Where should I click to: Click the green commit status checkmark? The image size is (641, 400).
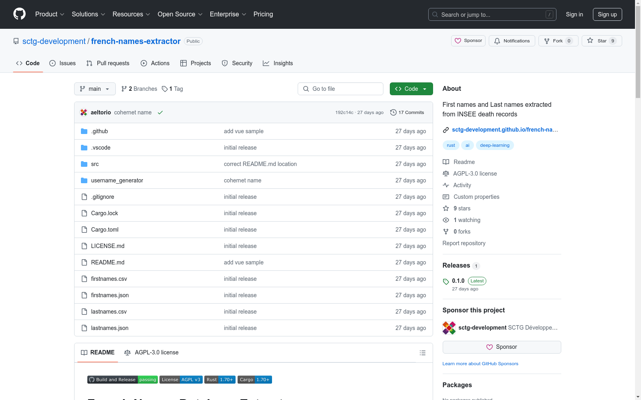click(160, 112)
